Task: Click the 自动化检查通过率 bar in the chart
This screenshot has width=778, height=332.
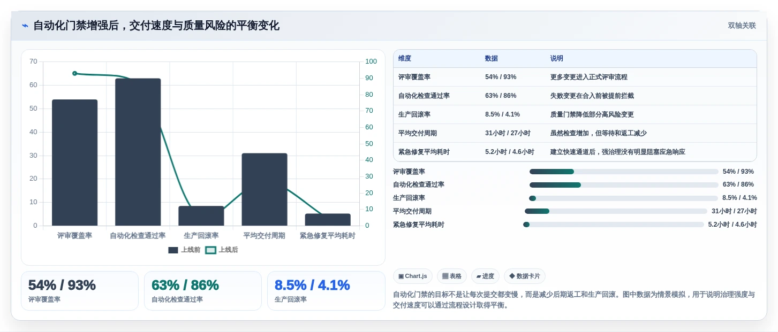Action: pos(138,152)
